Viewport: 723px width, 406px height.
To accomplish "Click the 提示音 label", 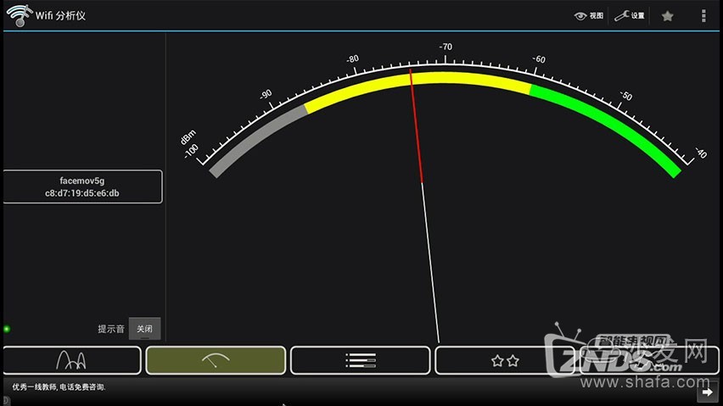I will 111,329.
